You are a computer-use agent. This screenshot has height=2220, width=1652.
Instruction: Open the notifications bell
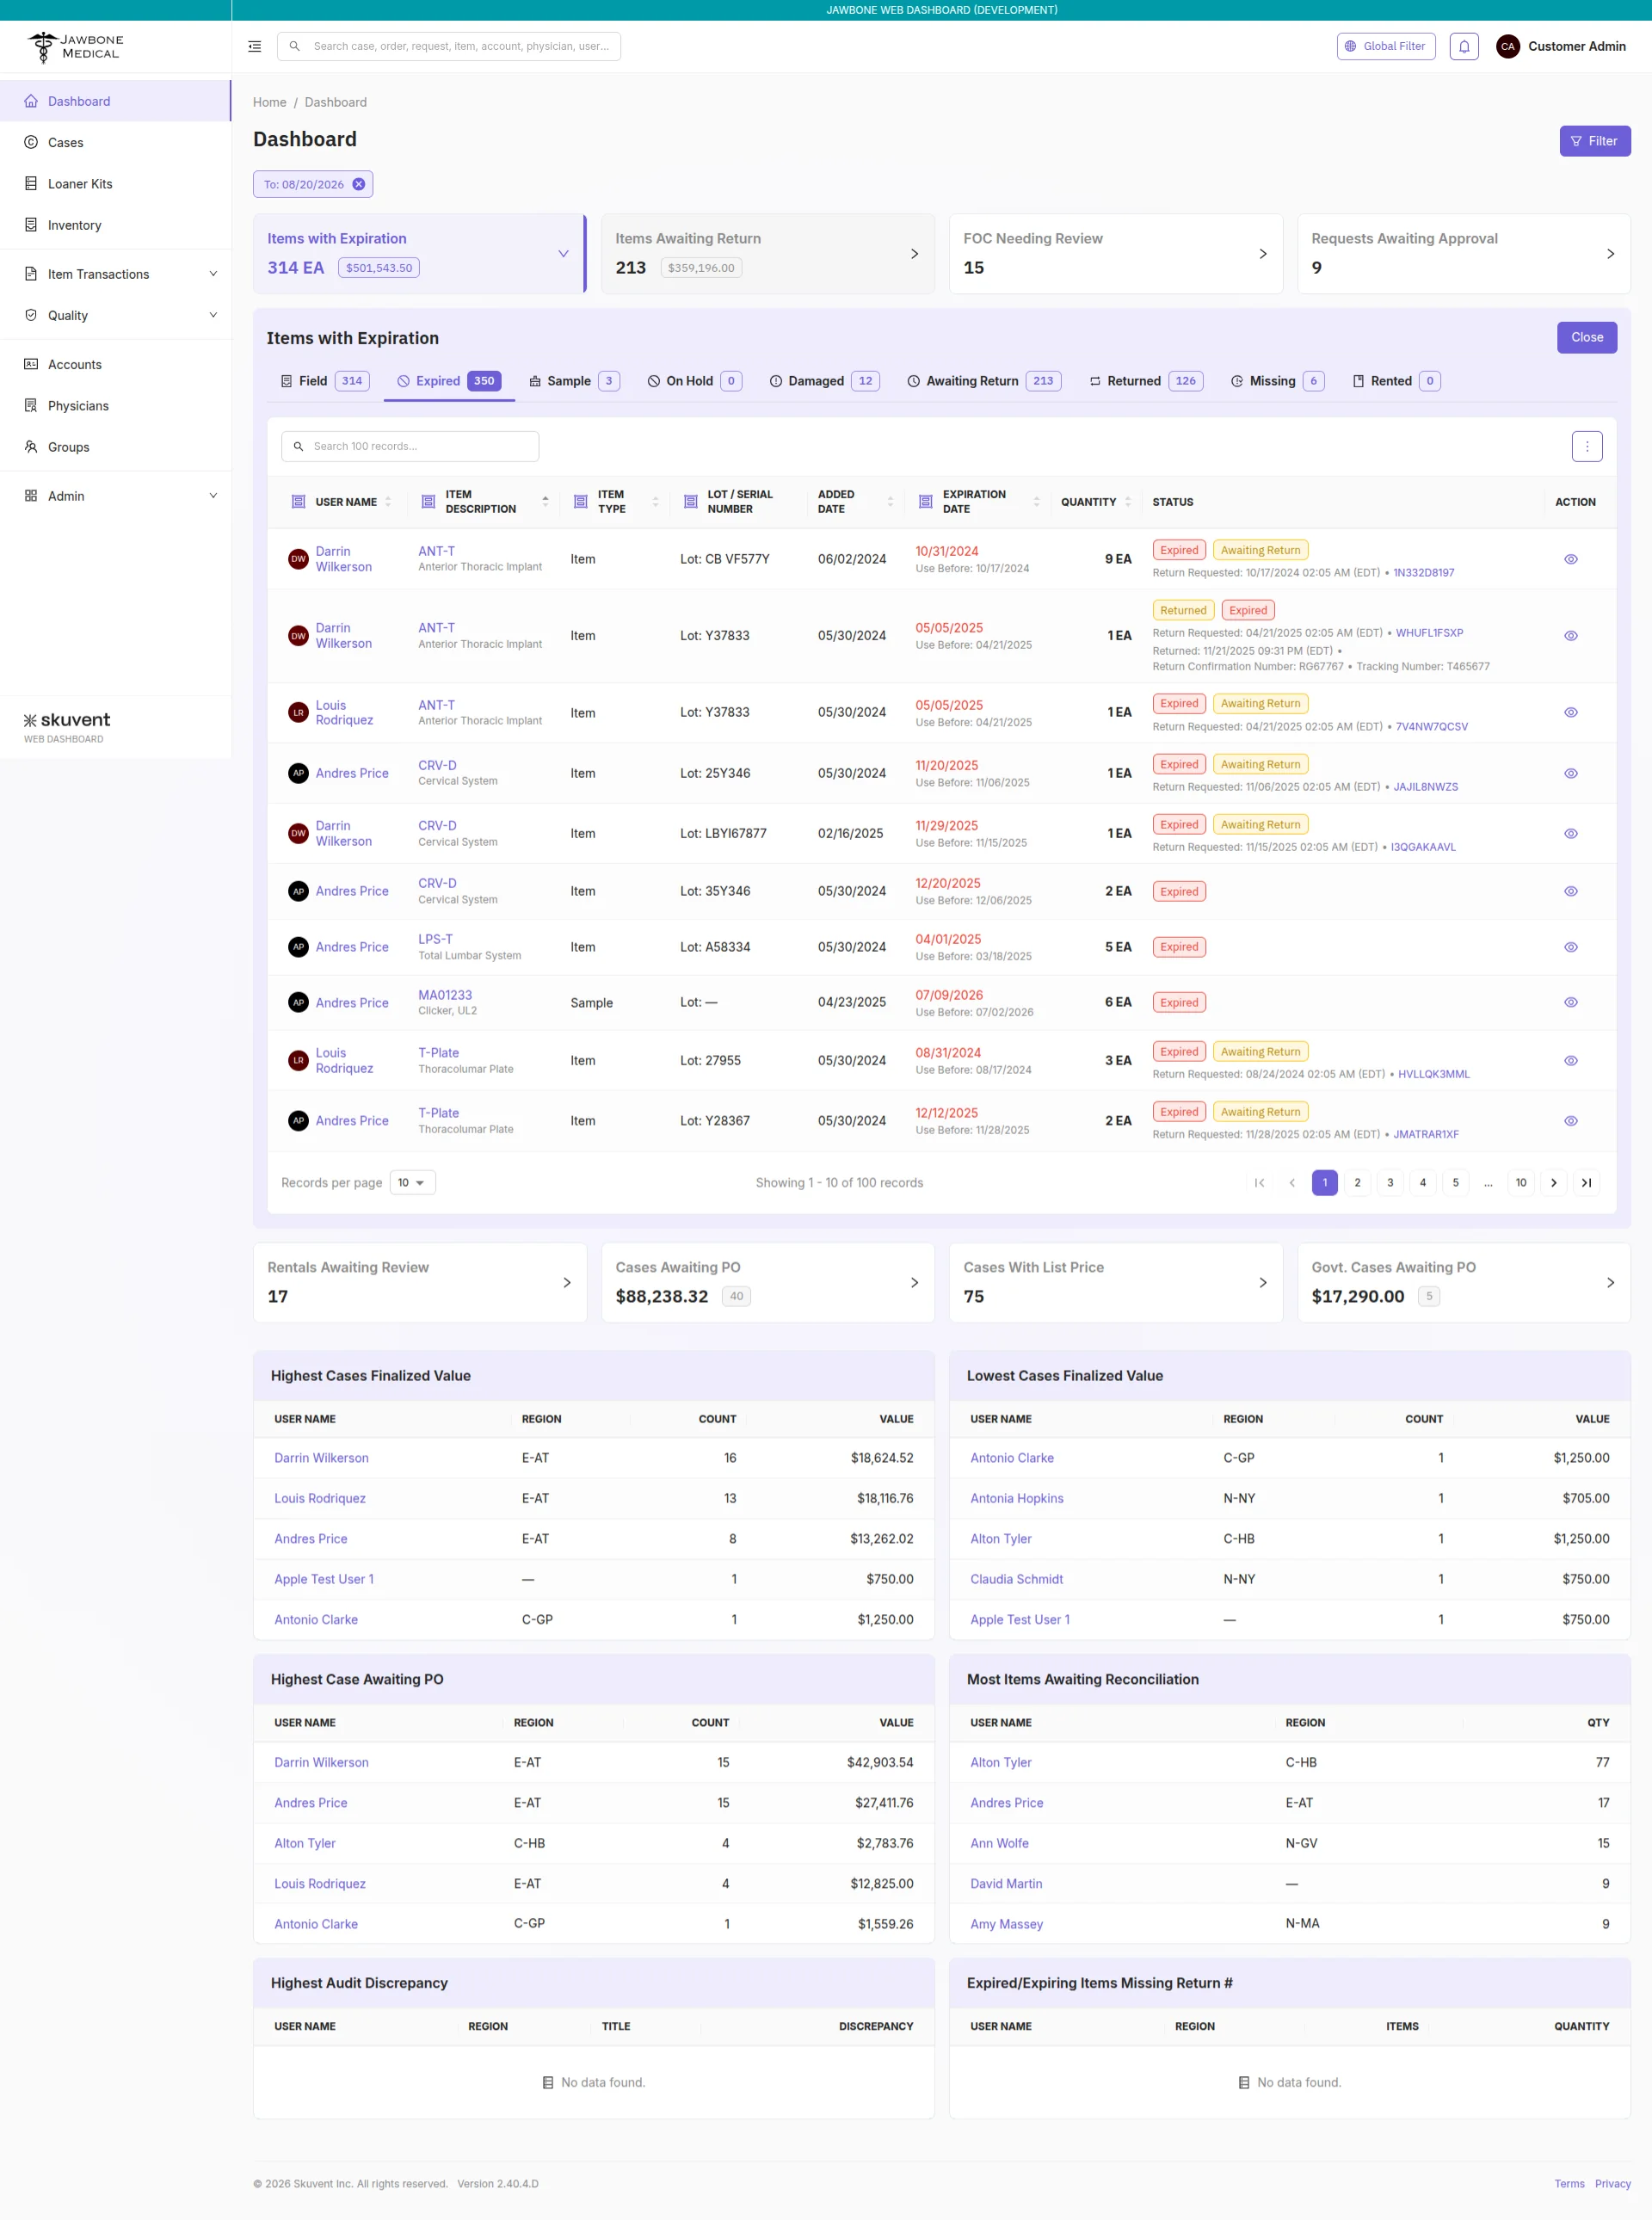point(1464,46)
